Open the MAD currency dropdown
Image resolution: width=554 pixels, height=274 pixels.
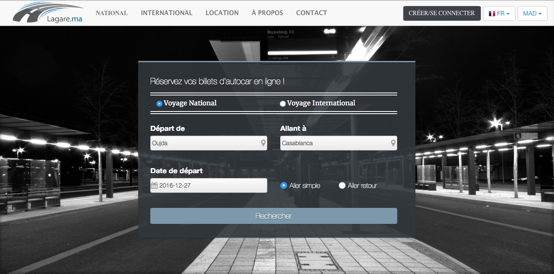[532, 13]
